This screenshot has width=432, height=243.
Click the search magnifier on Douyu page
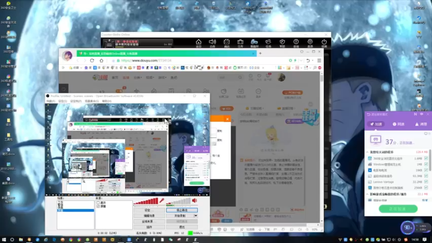click(x=240, y=77)
